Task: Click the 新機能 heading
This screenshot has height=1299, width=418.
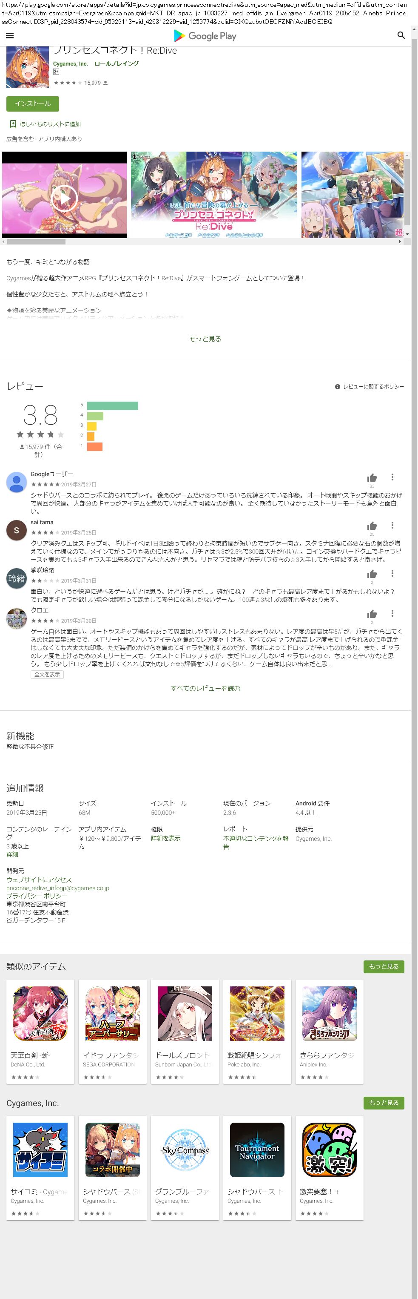Action: coord(20,736)
